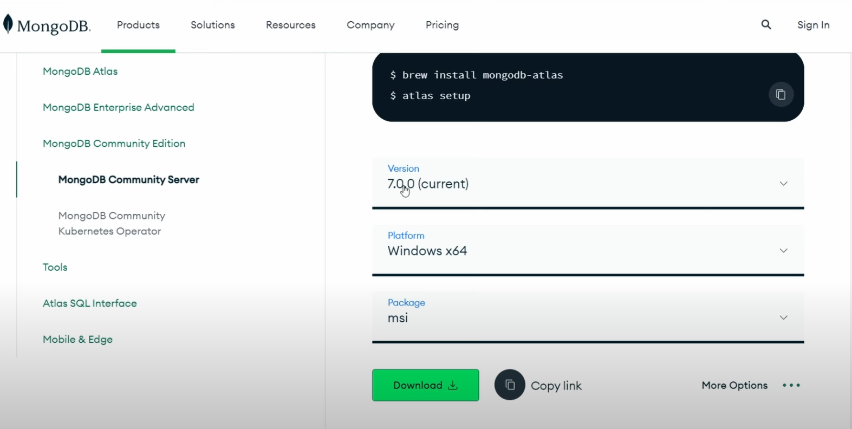Copy the brew install commands with clipboard icon
This screenshot has height=429, width=852.
781,95
